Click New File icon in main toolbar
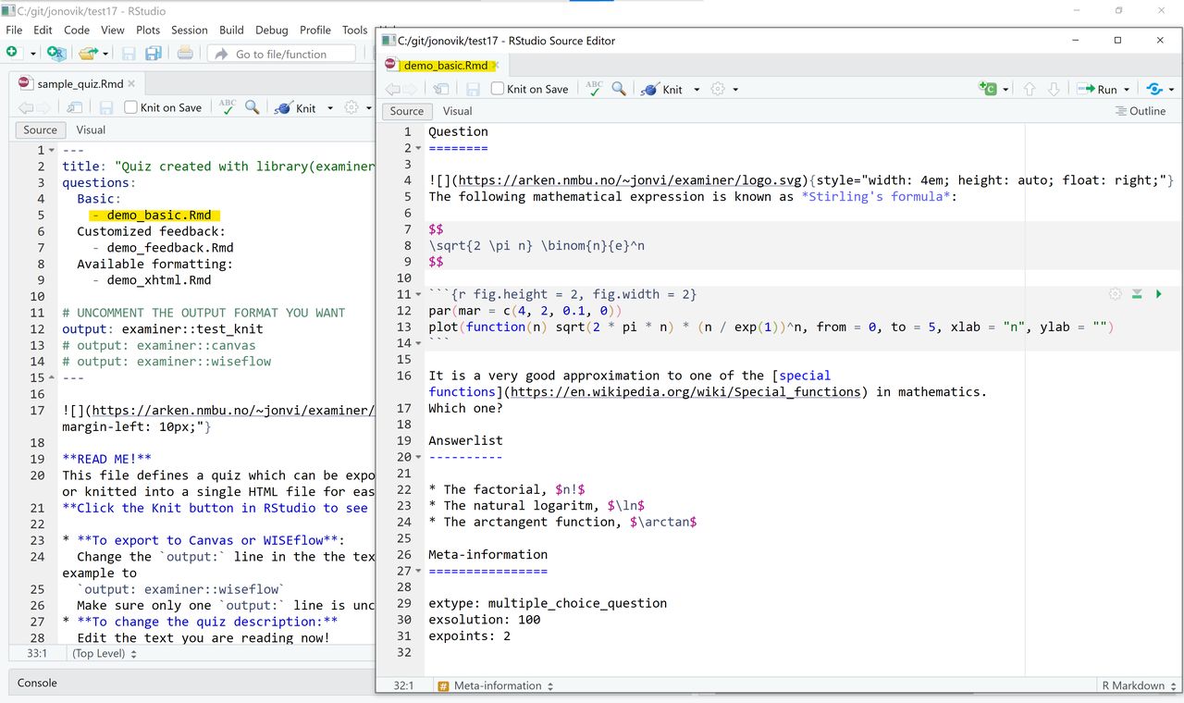Viewport: 1184px width, 703px height. [12, 54]
